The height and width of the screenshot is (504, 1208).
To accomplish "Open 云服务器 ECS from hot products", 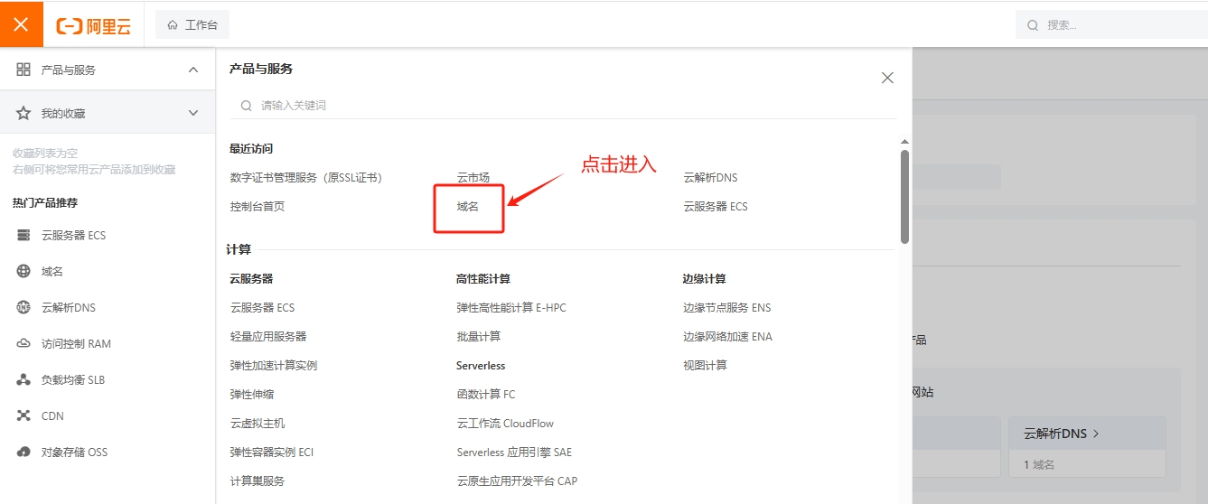I will pos(73,235).
